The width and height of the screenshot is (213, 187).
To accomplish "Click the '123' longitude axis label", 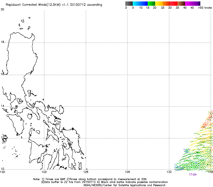I will tap(44, 172).
